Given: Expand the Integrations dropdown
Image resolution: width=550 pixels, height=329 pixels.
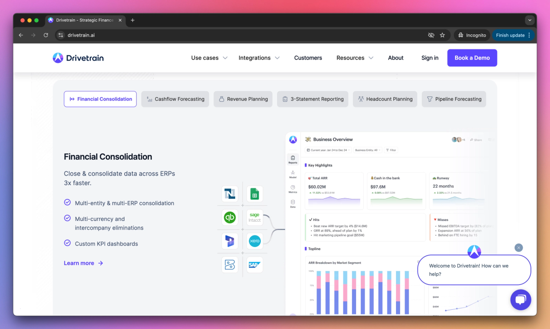Looking at the screenshot, I should click(x=259, y=58).
